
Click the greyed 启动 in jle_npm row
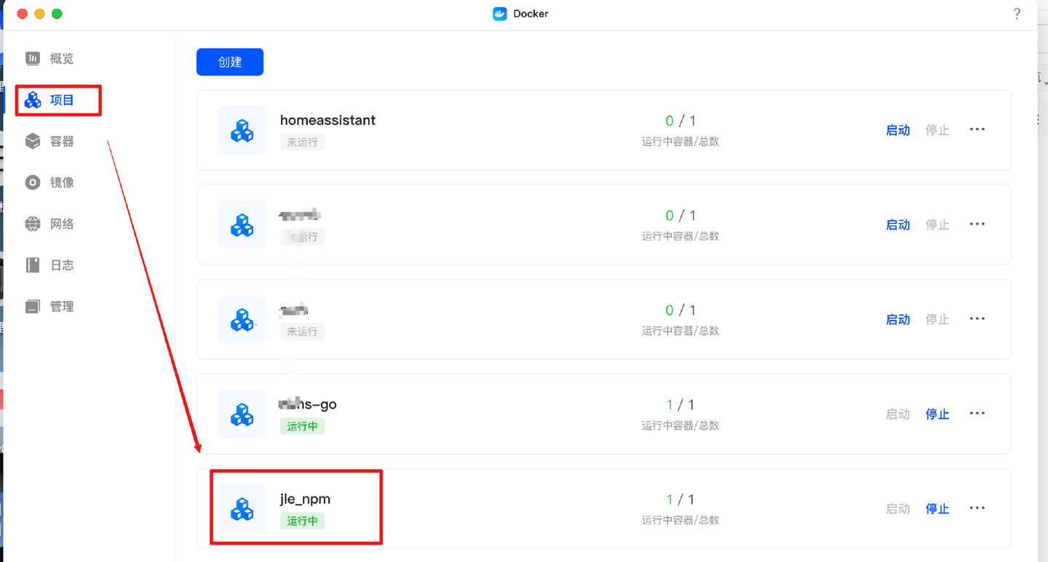coord(898,509)
